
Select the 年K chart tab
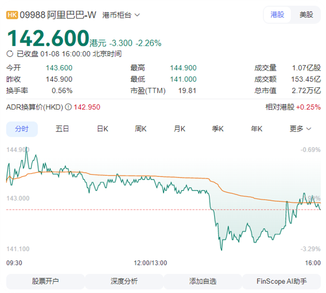coord(256,129)
